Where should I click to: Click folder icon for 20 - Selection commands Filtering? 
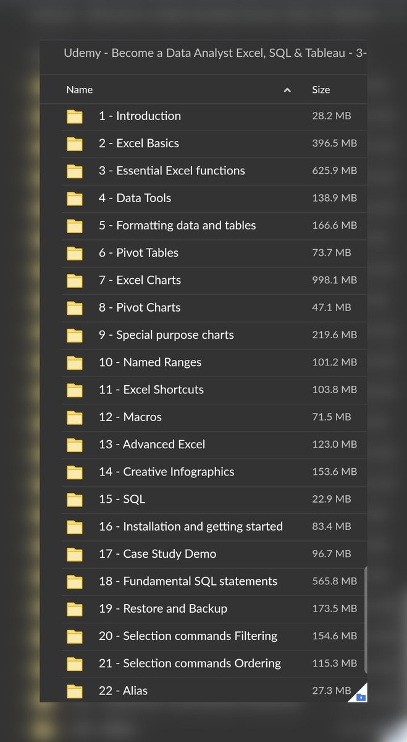(x=75, y=636)
